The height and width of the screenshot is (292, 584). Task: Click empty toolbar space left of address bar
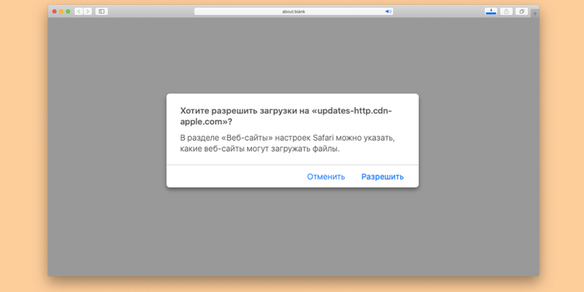point(151,11)
